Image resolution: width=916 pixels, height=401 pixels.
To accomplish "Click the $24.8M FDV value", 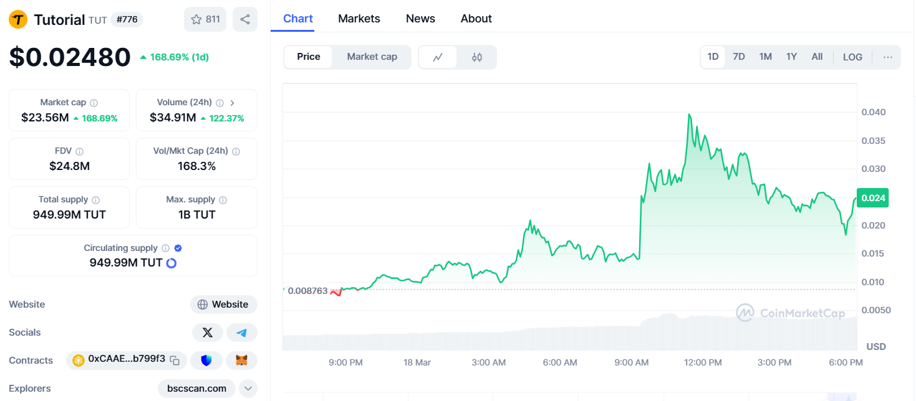I will [x=69, y=166].
